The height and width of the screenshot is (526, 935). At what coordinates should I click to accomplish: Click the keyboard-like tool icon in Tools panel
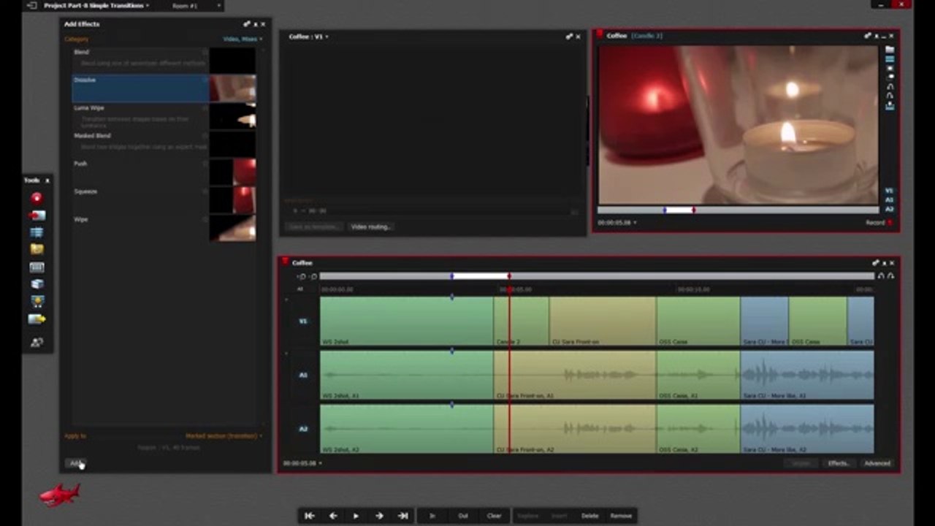[37, 267]
